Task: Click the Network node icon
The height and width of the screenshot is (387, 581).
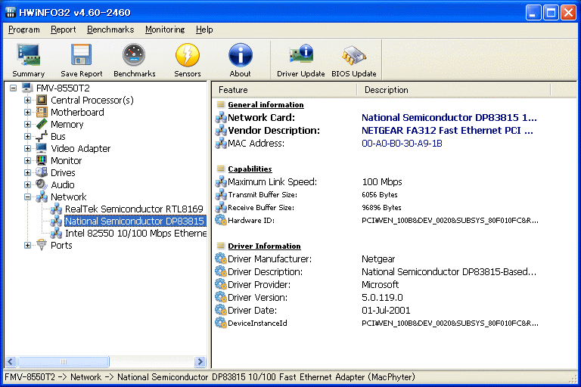Action: [42, 197]
